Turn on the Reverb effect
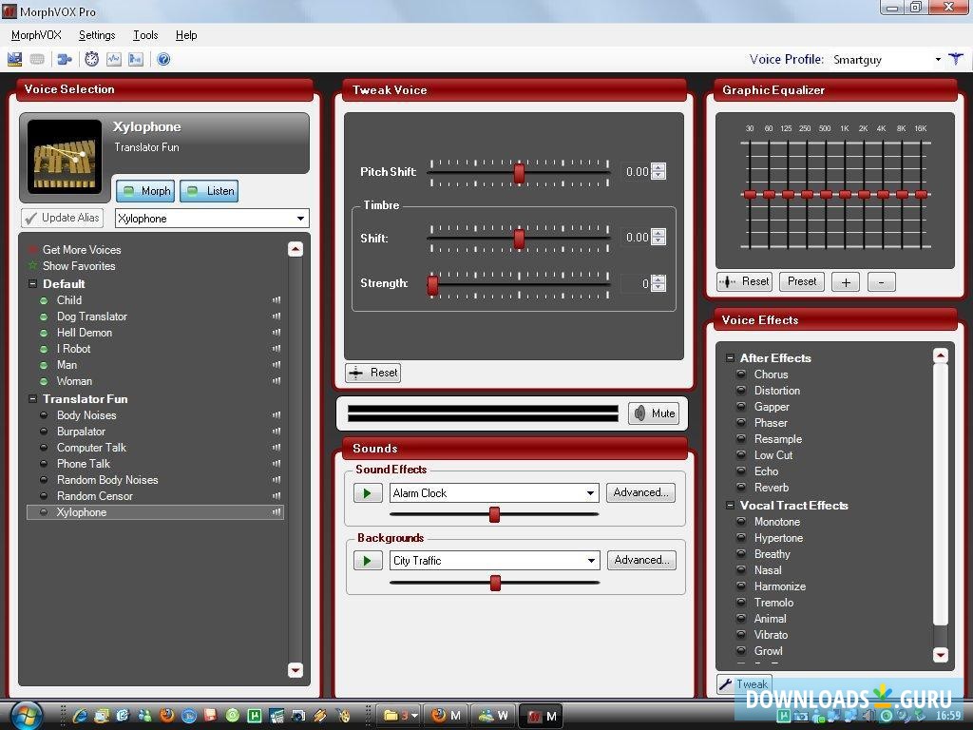Image resolution: width=973 pixels, height=730 pixels. 741,488
